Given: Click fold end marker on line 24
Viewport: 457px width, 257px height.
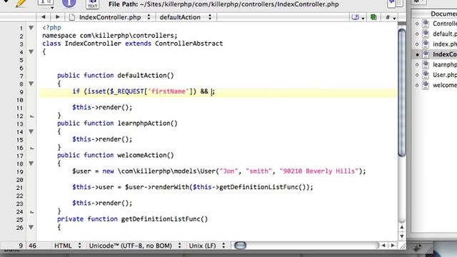Looking at the screenshot, I should click(31, 212).
